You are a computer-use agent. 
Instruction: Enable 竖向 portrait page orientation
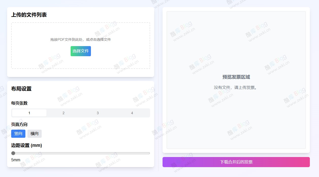click(x=18, y=133)
